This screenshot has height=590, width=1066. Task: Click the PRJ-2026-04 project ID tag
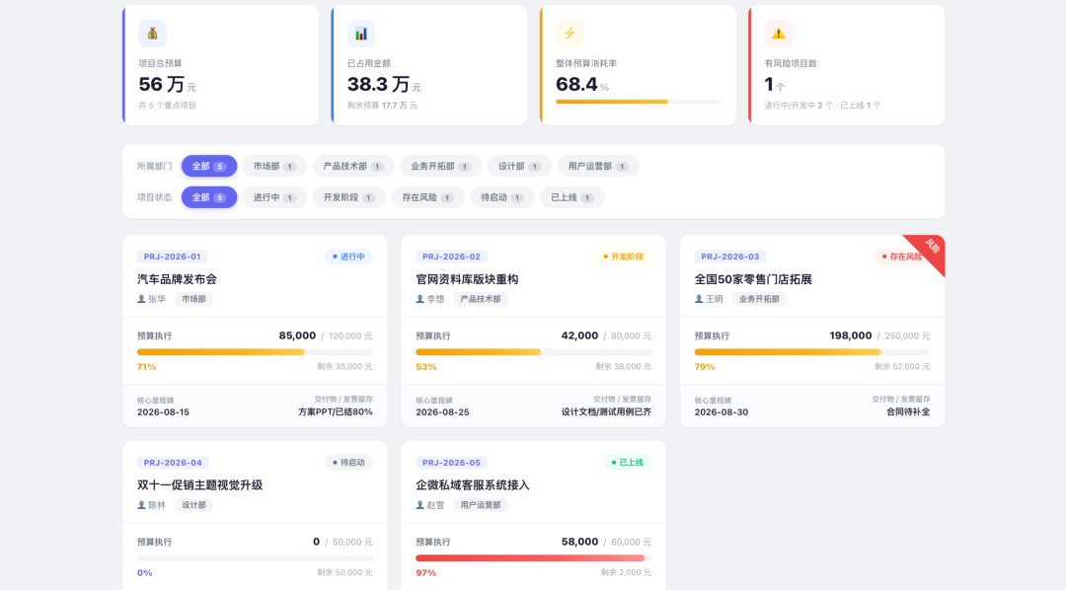[x=173, y=462]
